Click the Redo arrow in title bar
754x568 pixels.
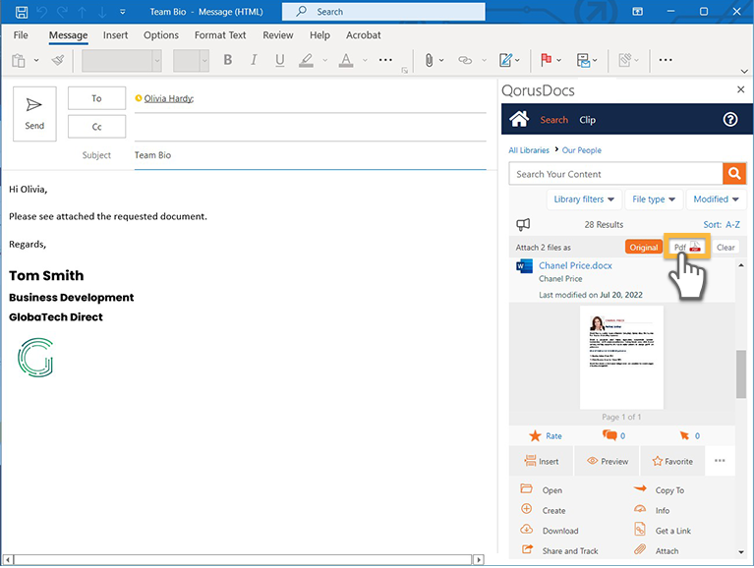coord(62,12)
